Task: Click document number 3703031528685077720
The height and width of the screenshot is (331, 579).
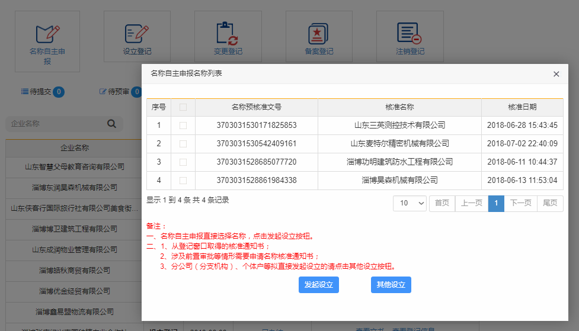Action: 257,162
